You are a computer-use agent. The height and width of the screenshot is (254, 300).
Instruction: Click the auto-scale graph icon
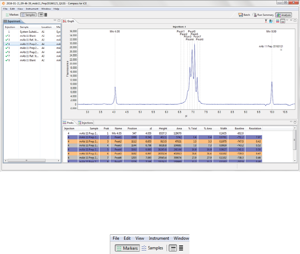(x=266, y=21)
